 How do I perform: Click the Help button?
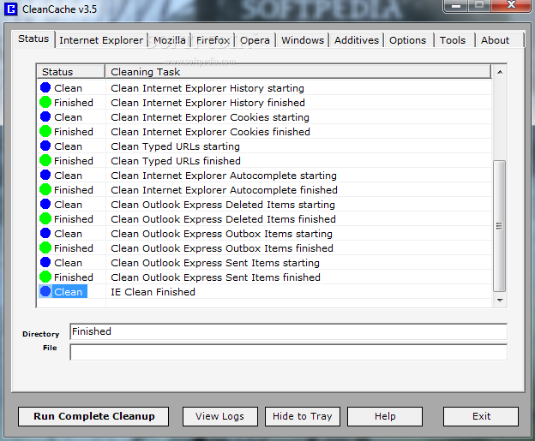pyautogui.click(x=385, y=416)
